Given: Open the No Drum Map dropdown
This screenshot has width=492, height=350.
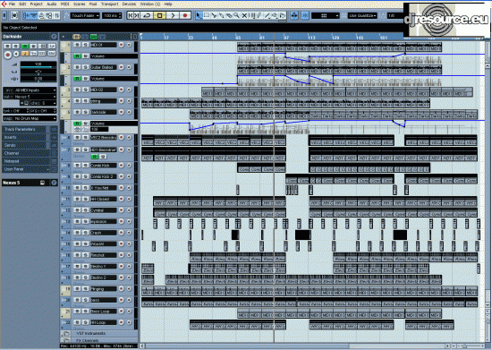Looking at the screenshot, I should [30, 118].
